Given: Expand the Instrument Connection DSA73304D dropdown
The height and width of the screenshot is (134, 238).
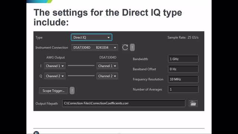Looking at the screenshot, I should pos(95,48).
